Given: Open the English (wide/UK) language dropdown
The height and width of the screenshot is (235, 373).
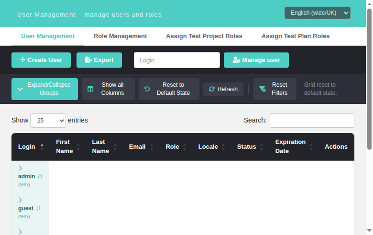Looking at the screenshot, I should point(318,13).
